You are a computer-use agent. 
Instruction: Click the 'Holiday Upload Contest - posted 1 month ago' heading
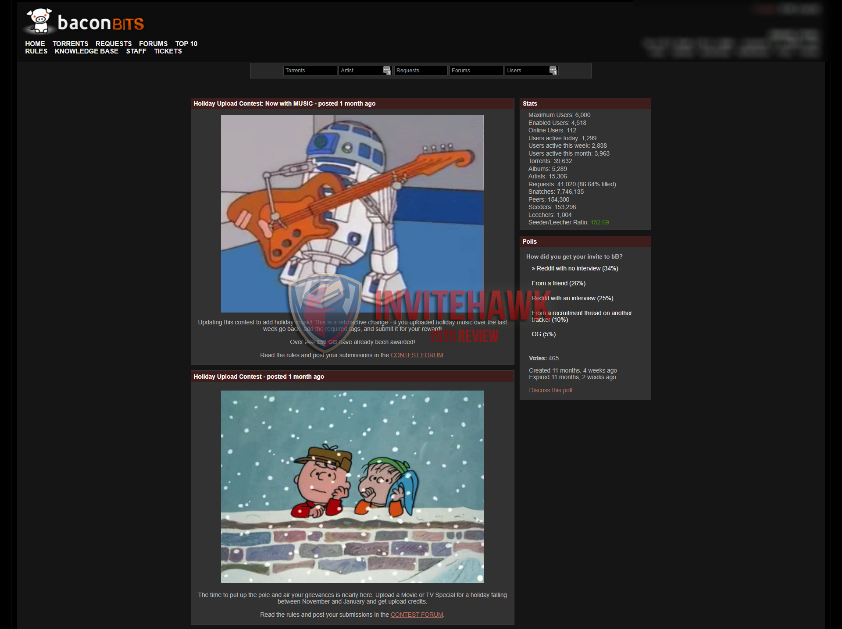(x=259, y=377)
